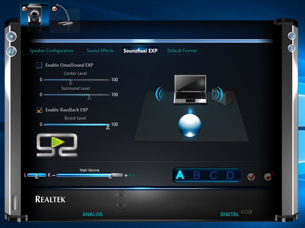The height and width of the screenshot is (228, 305).
Task: Click the battery power icon
Action: [x=16, y=202]
